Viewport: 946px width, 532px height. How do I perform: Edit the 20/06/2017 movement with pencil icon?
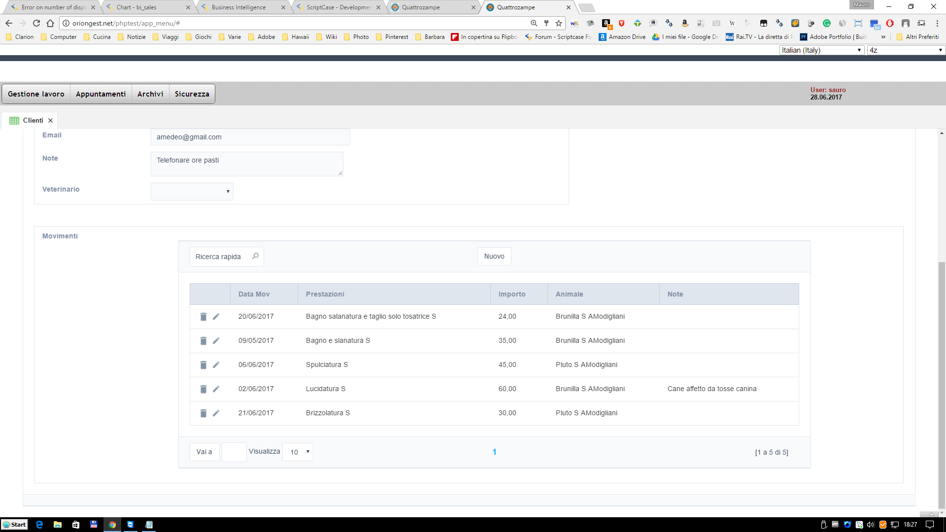[x=216, y=317]
